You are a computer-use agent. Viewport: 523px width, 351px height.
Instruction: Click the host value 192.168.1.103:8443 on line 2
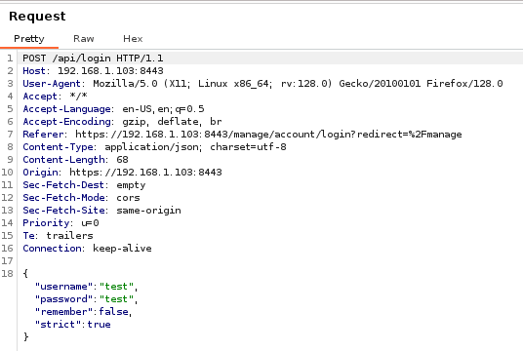110,70
